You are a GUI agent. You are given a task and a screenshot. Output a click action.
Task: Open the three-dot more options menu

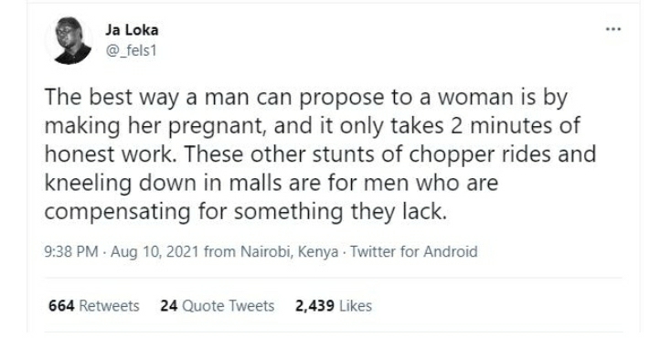tap(613, 29)
